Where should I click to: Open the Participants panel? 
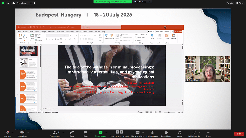click(55, 133)
